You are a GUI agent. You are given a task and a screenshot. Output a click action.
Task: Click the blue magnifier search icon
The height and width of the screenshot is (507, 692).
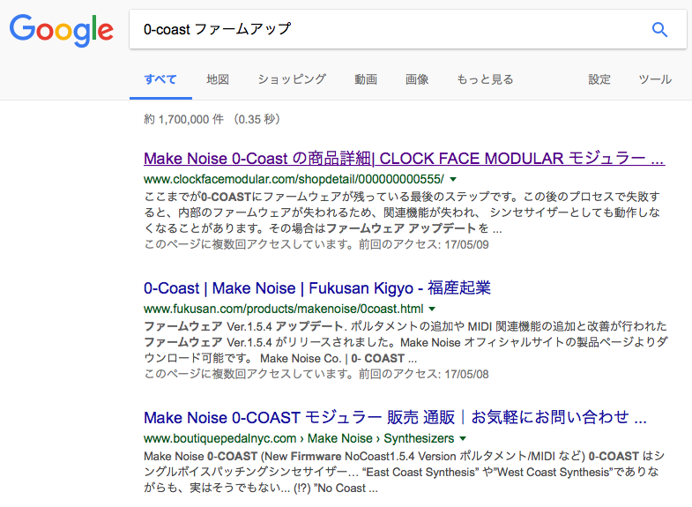pyautogui.click(x=659, y=30)
